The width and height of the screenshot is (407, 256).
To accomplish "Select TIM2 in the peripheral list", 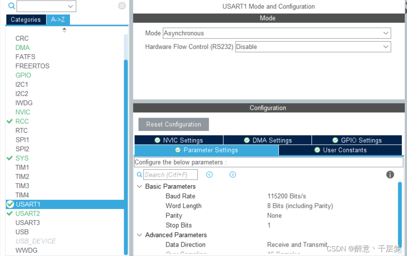I will click(22, 177).
